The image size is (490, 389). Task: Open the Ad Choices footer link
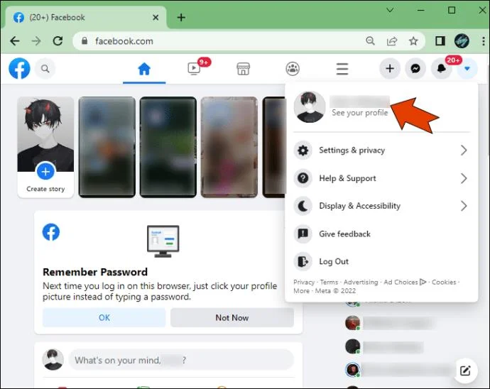pos(405,282)
